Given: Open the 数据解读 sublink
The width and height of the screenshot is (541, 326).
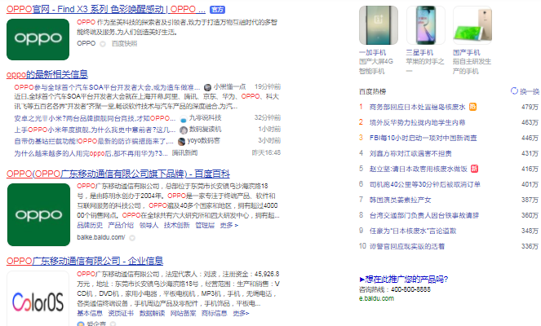Looking at the screenshot, I should click(152, 313).
